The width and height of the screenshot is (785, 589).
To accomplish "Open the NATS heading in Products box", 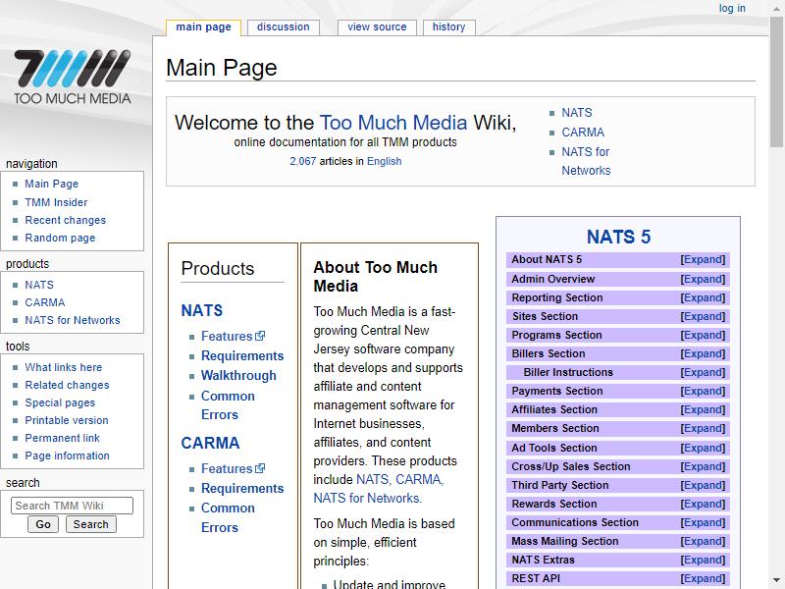I will tap(202, 310).
